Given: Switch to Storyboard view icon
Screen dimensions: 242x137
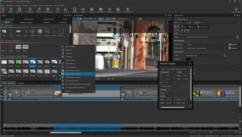Looking at the screenshot, I should coord(100,10).
